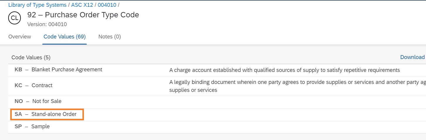
Task: Go to 004010 version breadcrumb
Action: tap(107, 5)
